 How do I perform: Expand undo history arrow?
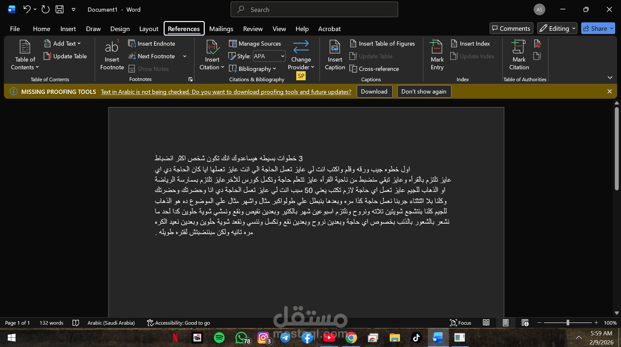pyautogui.click(x=35, y=9)
